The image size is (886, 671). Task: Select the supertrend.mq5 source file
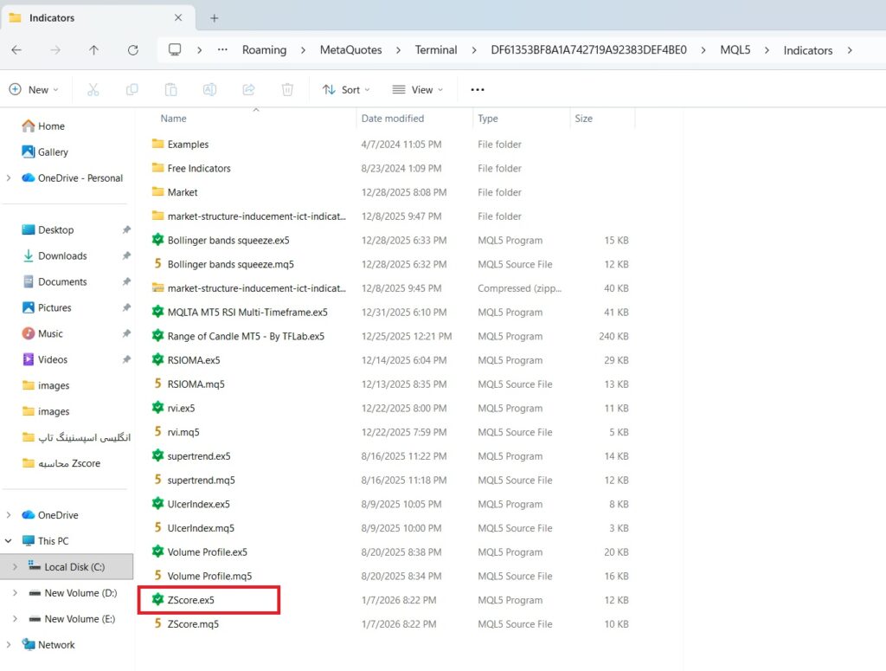pos(201,480)
